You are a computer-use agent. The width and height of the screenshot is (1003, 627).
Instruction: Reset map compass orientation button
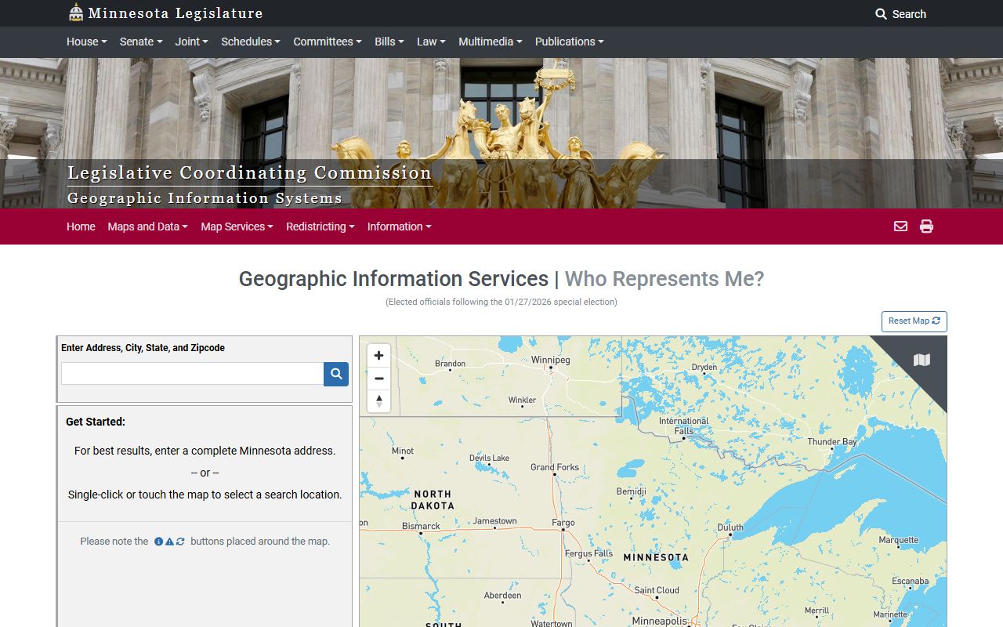click(378, 401)
